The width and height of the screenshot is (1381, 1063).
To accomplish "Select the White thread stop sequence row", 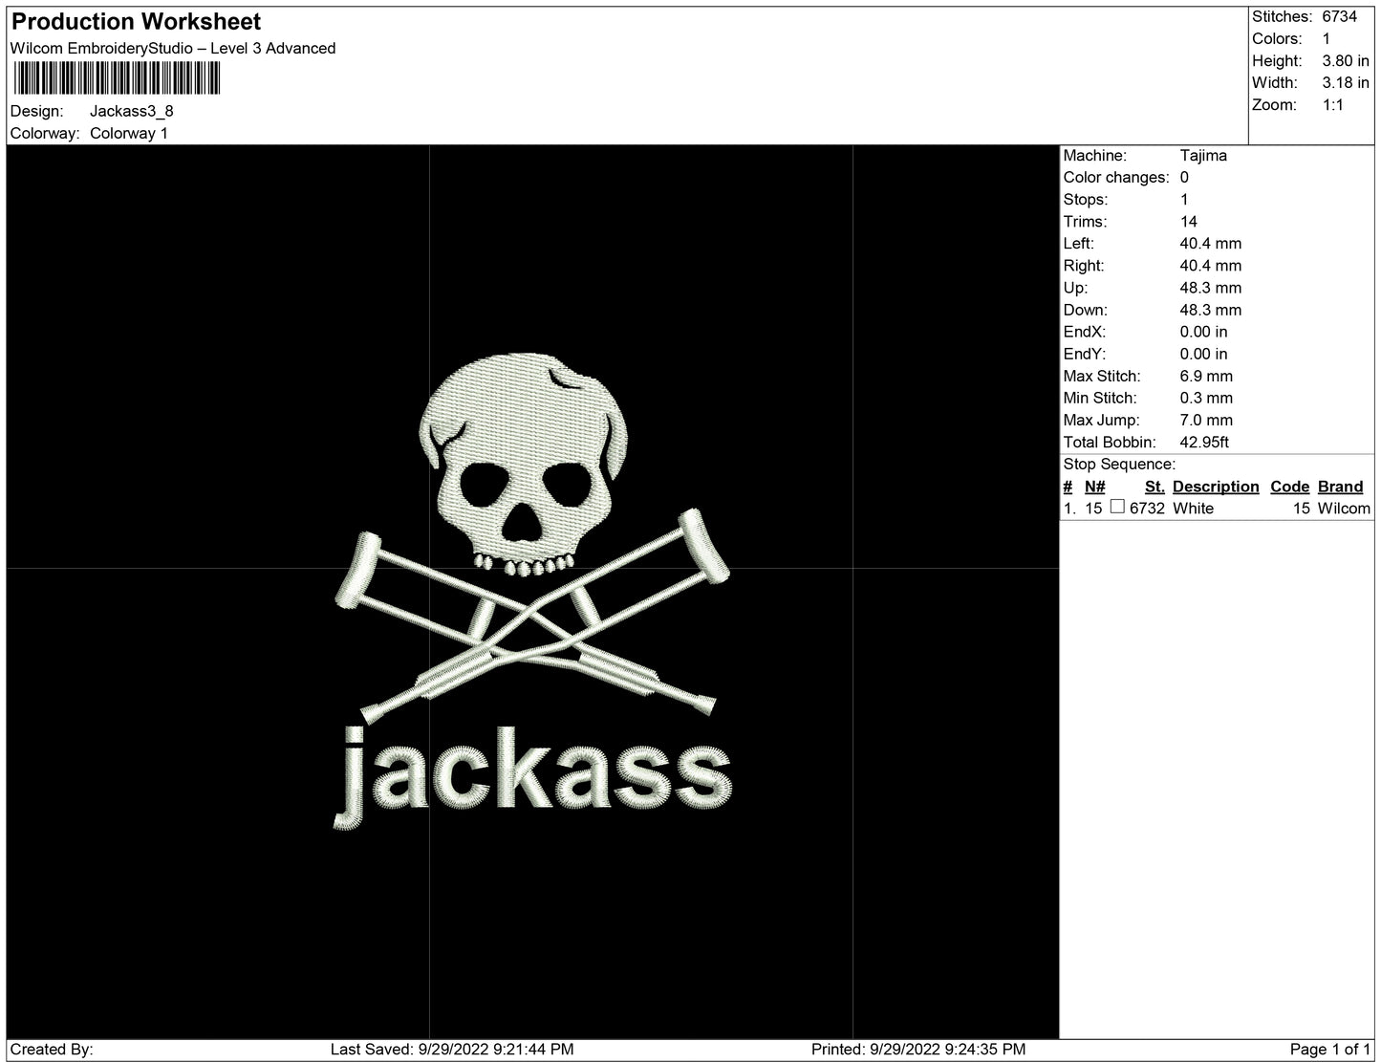I will [x=1216, y=509].
